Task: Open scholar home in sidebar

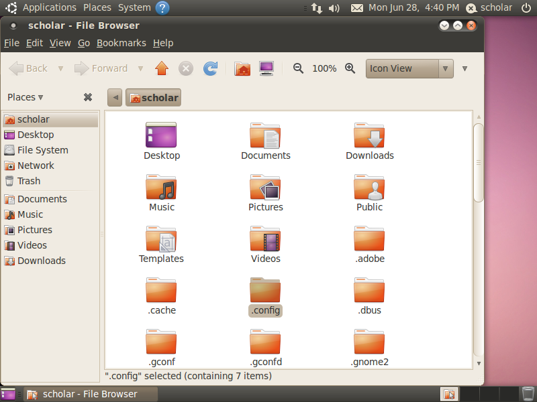Action: click(51, 119)
